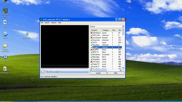Select the Recycle Bin desktop icon
182x102 pixels.
pyautogui.click(x=27, y=35)
